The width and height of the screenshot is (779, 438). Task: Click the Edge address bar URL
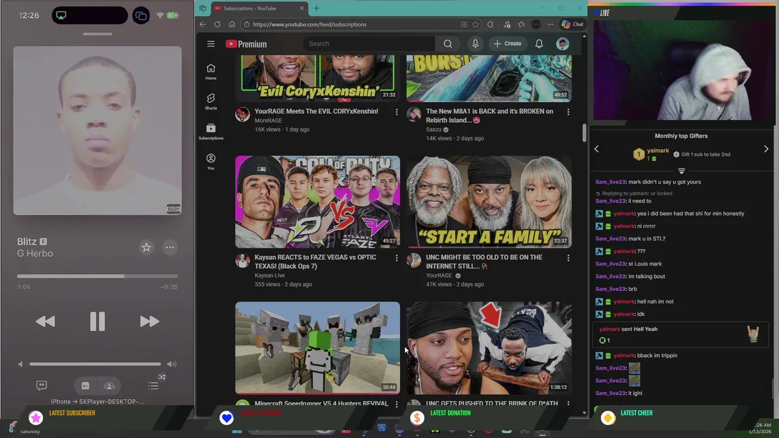(x=309, y=24)
